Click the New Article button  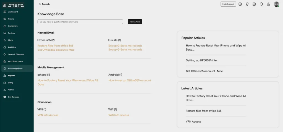(x=135, y=22)
